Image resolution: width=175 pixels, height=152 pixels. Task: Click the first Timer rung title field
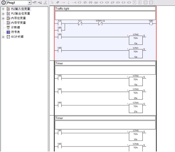[105, 63]
